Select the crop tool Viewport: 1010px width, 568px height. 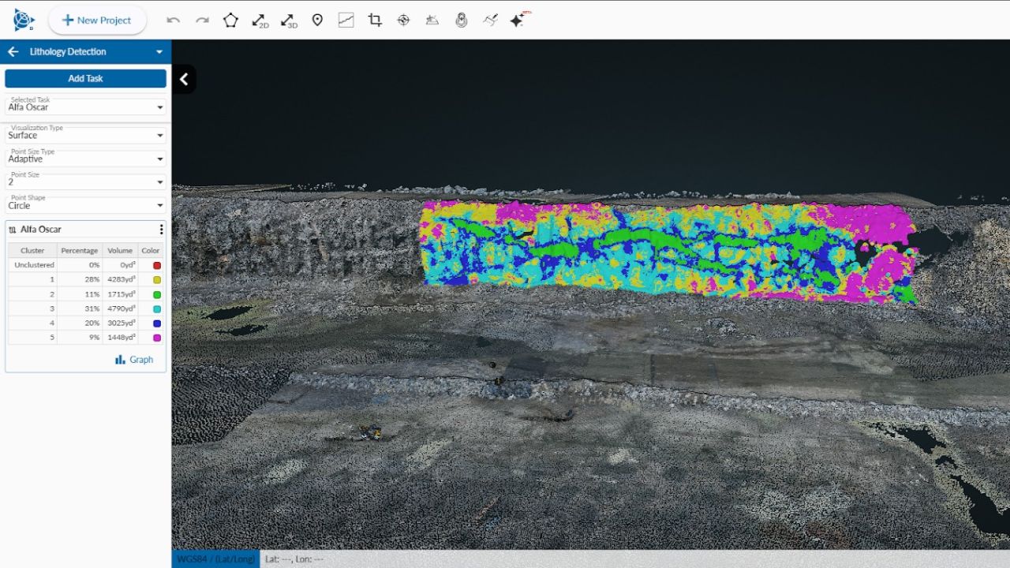point(375,21)
